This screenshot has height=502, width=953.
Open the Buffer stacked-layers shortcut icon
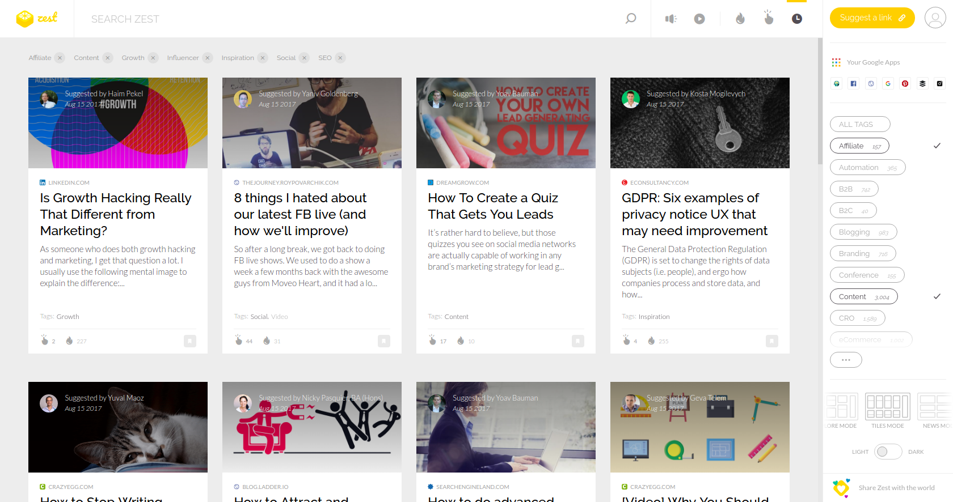(x=922, y=83)
